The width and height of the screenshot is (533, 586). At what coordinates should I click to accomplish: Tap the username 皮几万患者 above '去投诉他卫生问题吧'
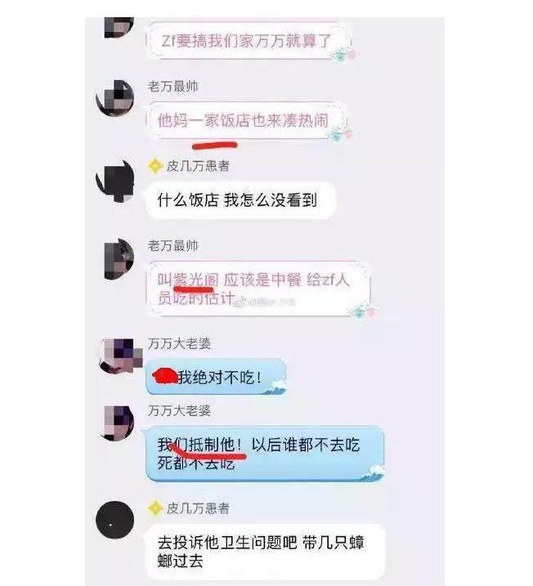(x=198, y=508)
